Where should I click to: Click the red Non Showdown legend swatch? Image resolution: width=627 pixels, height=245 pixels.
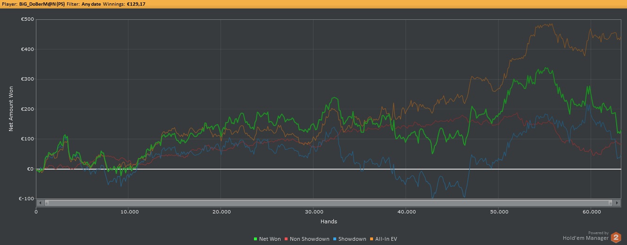286,239
